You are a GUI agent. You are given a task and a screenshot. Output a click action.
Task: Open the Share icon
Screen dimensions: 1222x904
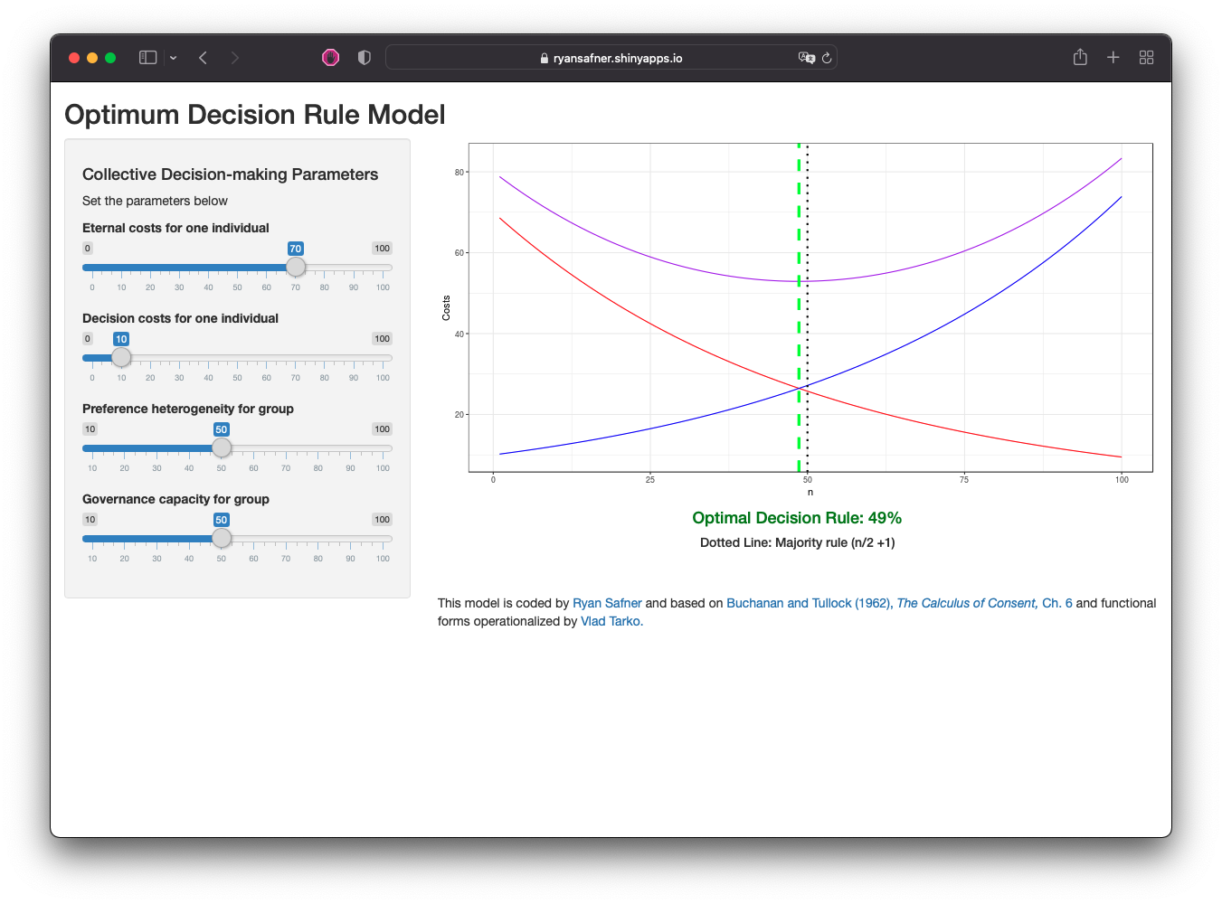pos(1080,57)
